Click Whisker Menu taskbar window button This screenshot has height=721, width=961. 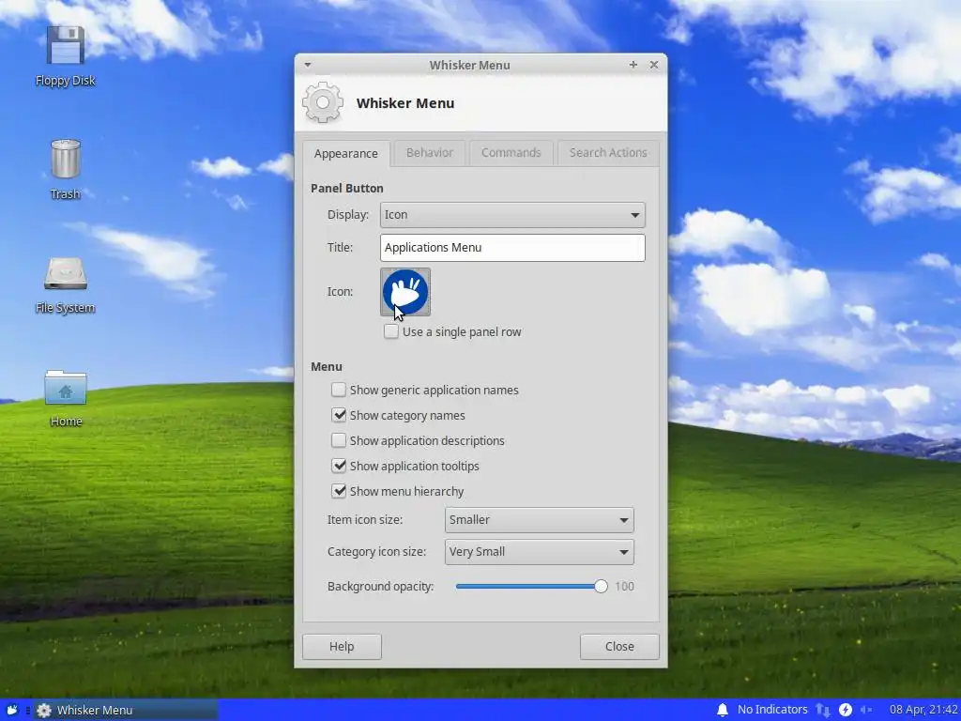[x=126, y=710]
